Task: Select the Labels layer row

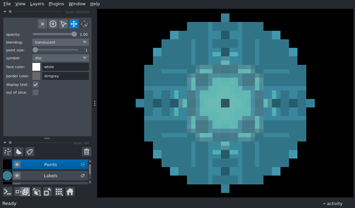Action: click(x=50, y=176)
